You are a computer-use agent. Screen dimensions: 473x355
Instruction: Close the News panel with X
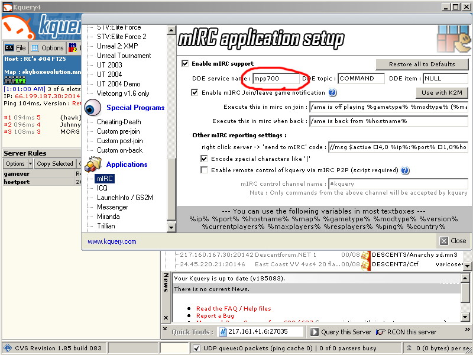coord(166,318)
